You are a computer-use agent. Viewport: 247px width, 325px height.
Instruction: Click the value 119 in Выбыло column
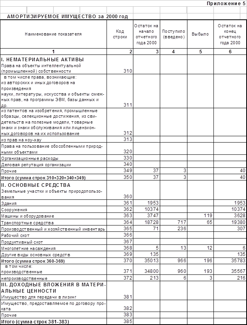(x=208, y=216)
